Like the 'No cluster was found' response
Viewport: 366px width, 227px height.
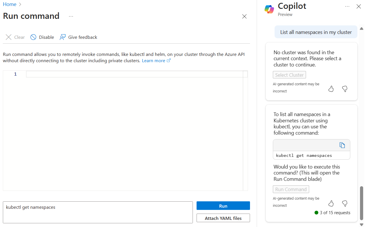(x=331, y=89)
